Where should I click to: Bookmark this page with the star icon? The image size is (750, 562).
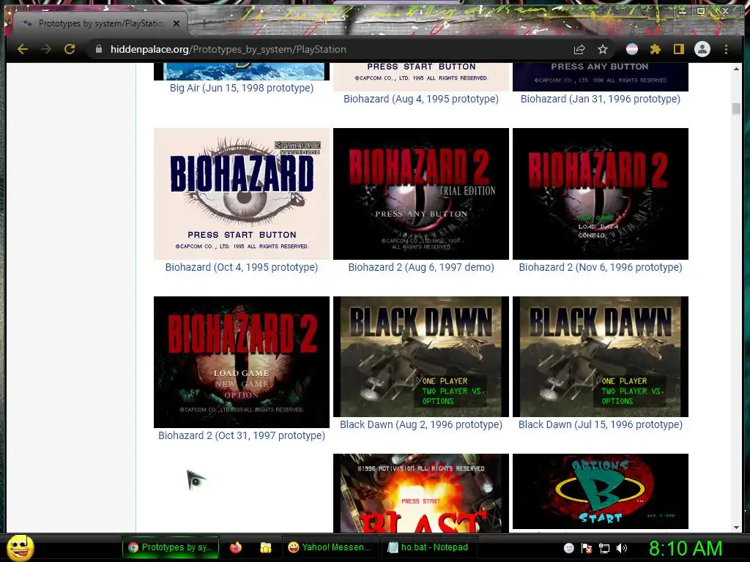[603, 49]
